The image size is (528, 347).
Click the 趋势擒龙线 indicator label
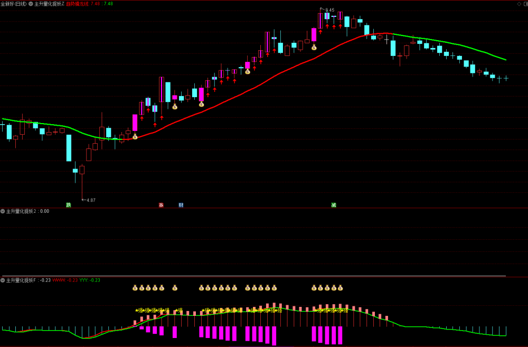(x=78, y=4)
